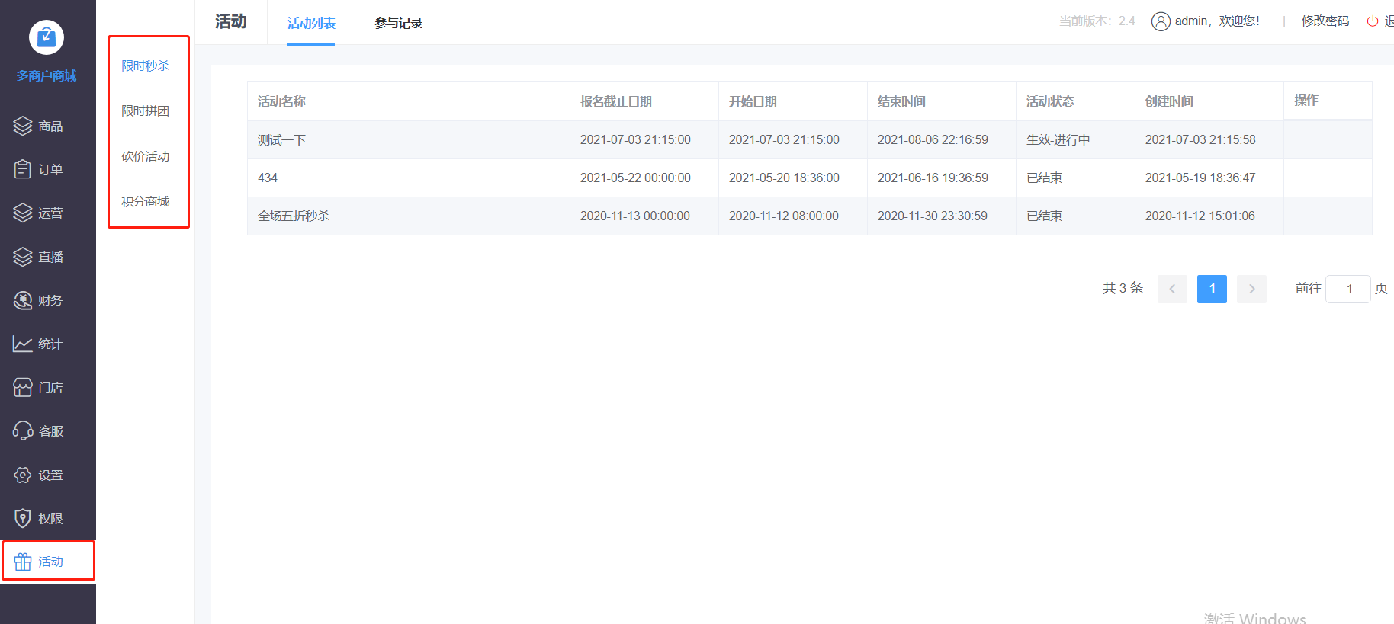
Task: Open the 运营 layers icon
Action: point(23,213)
